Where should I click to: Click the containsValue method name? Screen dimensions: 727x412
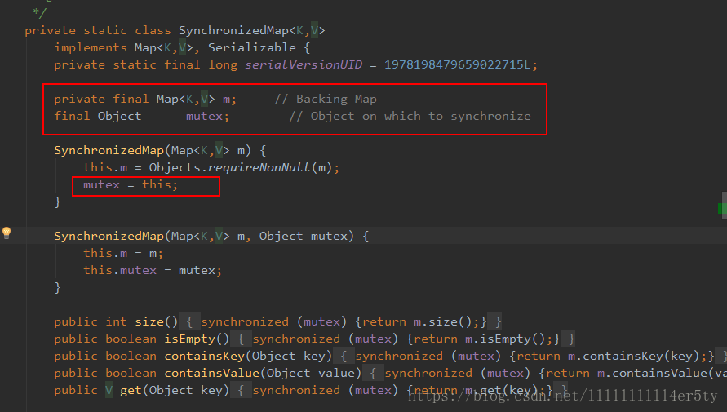click(211, 374)
